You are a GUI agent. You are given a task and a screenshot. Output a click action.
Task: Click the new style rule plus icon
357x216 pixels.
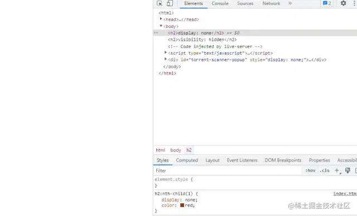click(337, 170)
